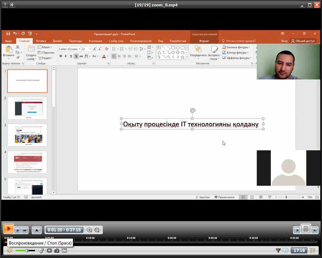Viewport: 322px width, 258px height.
Task: Toggle left text alignment
Action: click(114, 56)
